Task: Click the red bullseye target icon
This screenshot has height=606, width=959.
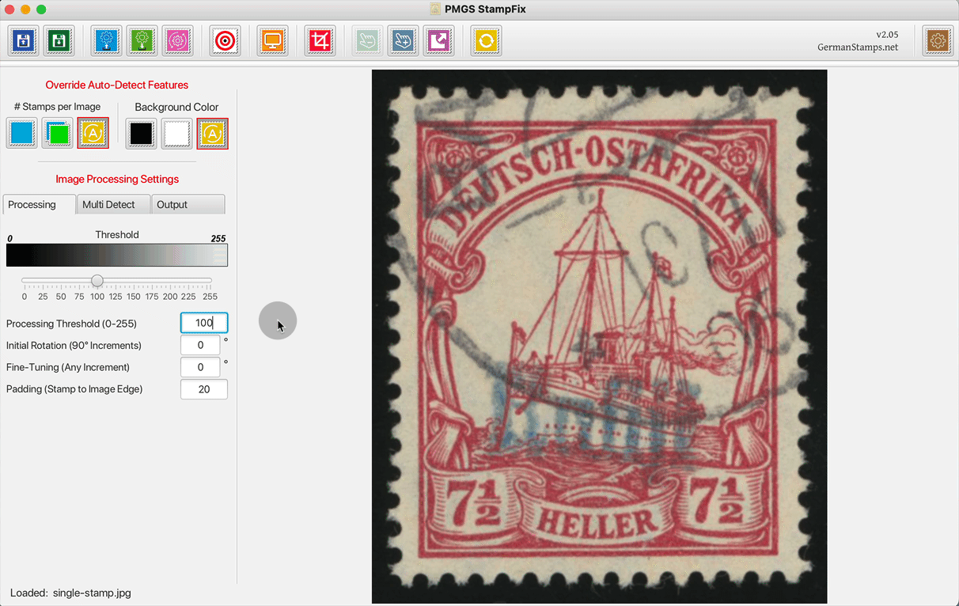Action: 226,40
